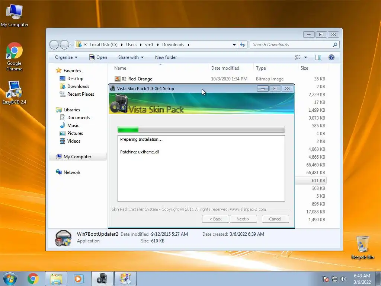
Task: Open the Pictures library
Action: 75,133
